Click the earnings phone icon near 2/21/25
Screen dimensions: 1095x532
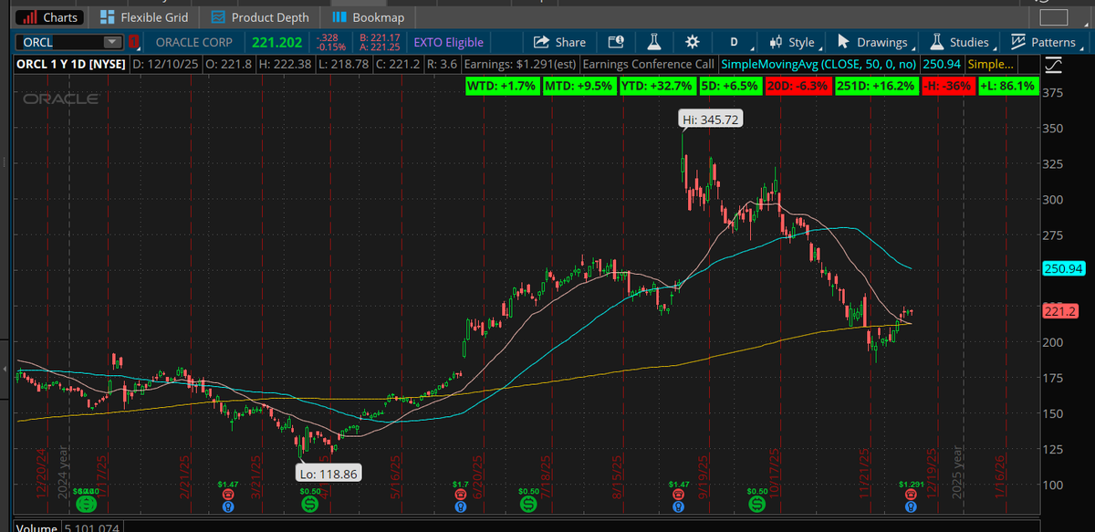(228, 494)
